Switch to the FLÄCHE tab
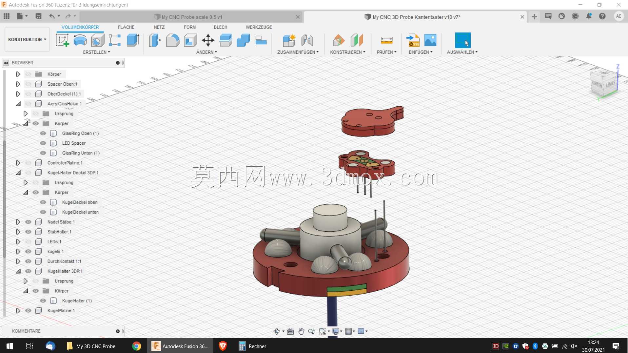628x353 pixels. click(126, 27)
